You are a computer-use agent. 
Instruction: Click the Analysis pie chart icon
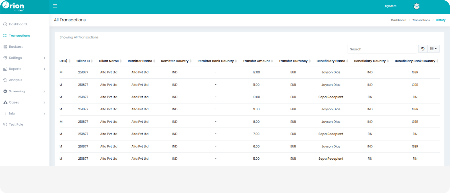[5, 80]
